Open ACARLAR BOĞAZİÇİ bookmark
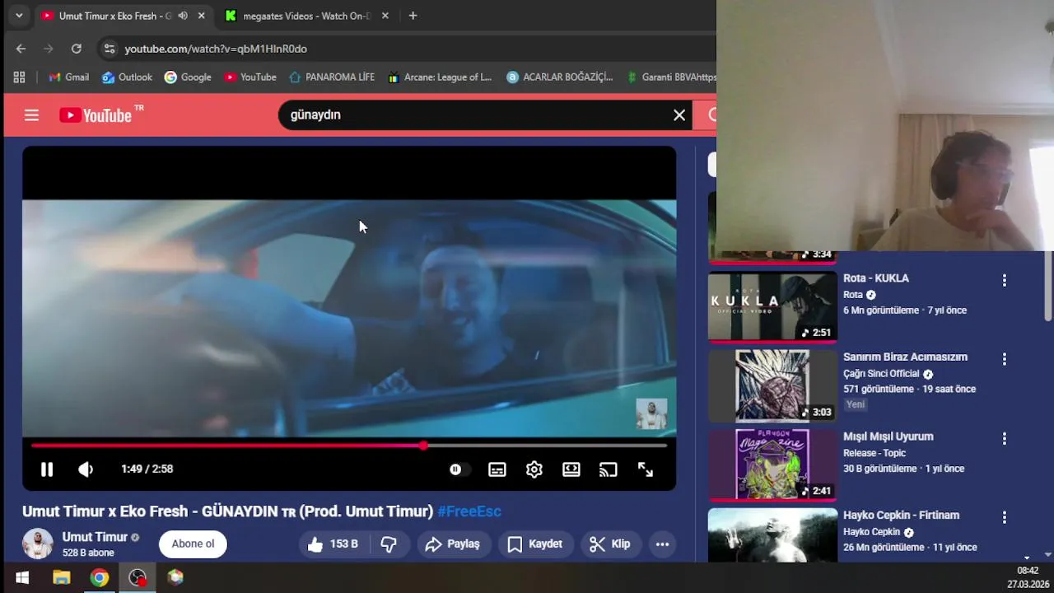 tap(559, 77)
